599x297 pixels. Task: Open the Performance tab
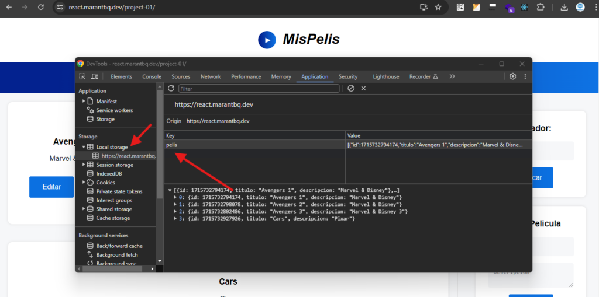[x=246, y=76]
